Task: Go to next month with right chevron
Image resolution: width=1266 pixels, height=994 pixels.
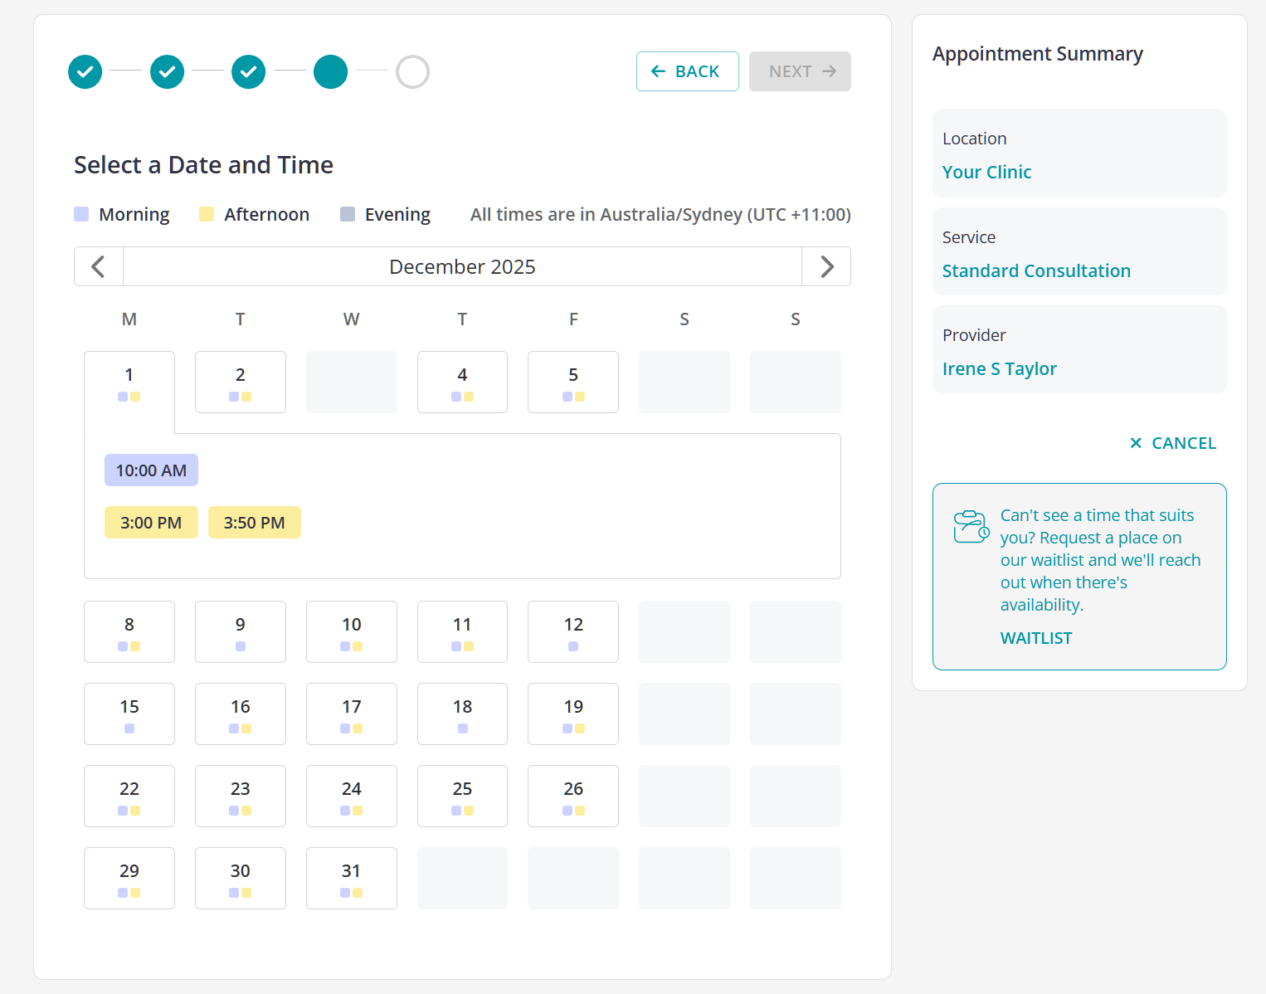Action: [x=826, y=266]
